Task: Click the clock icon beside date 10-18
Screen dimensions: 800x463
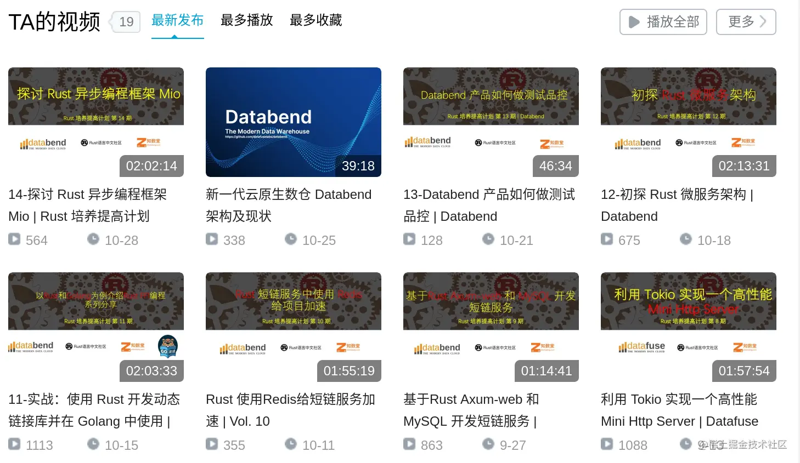Action: (686, 239)
